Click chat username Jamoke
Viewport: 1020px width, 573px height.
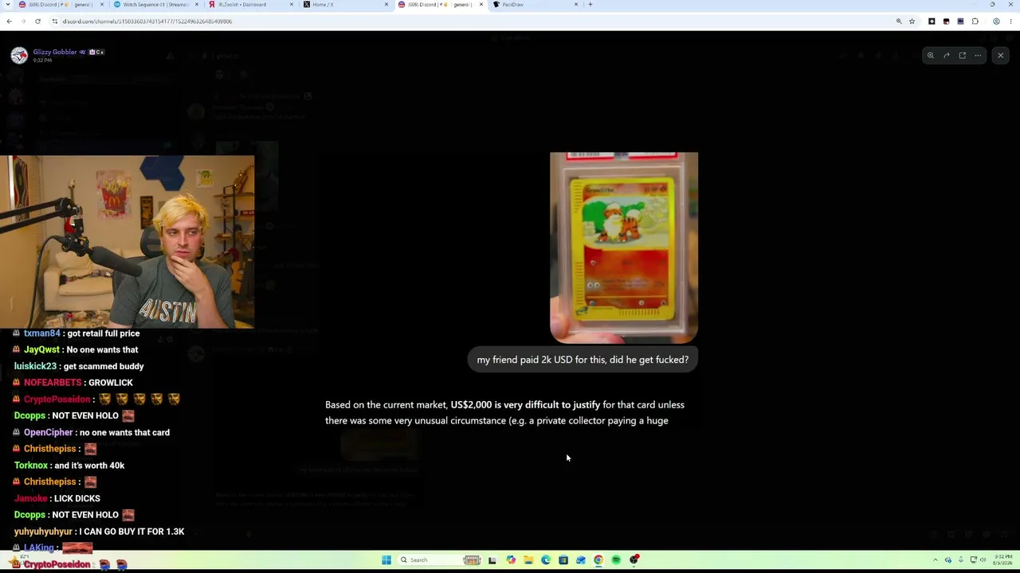click(x=31, y=499)
